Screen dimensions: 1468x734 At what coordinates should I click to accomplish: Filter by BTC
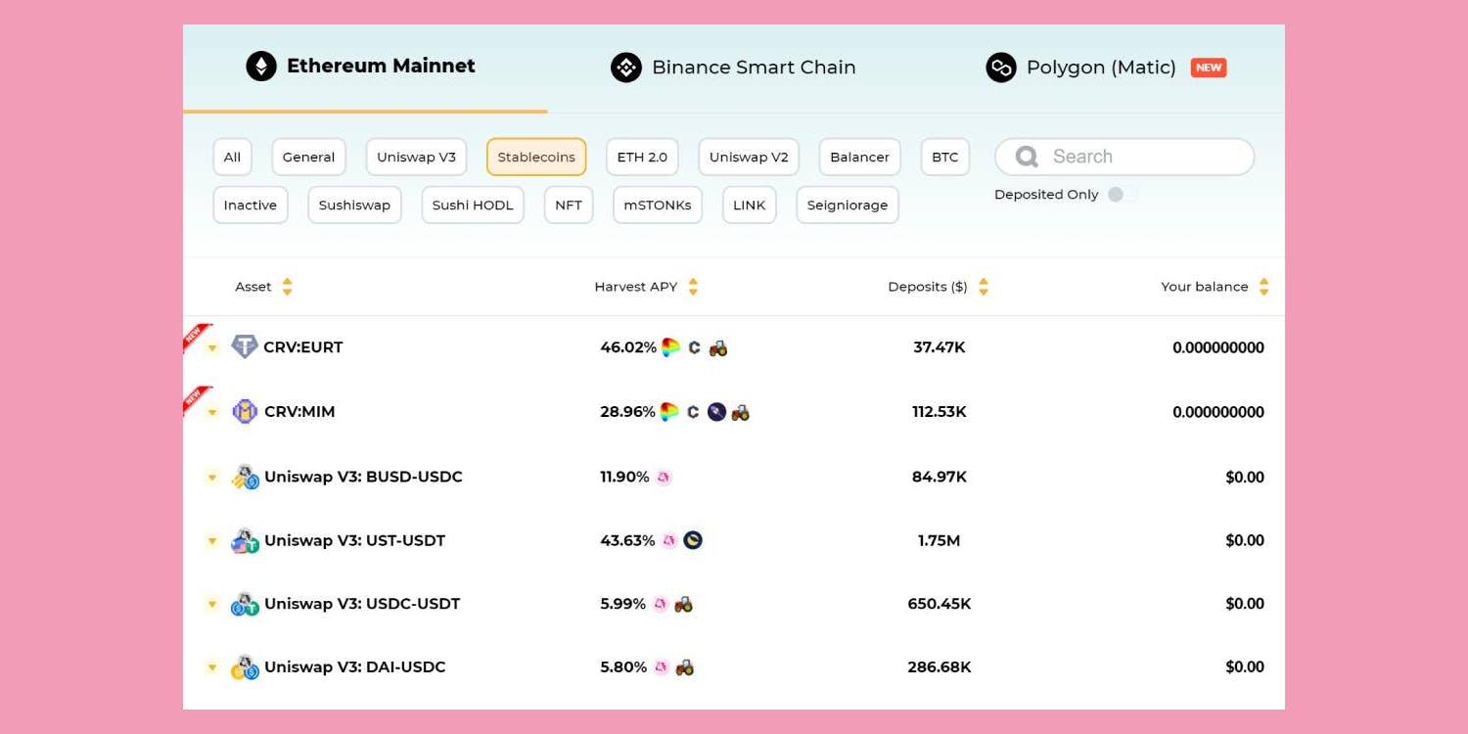coord(945,157)
